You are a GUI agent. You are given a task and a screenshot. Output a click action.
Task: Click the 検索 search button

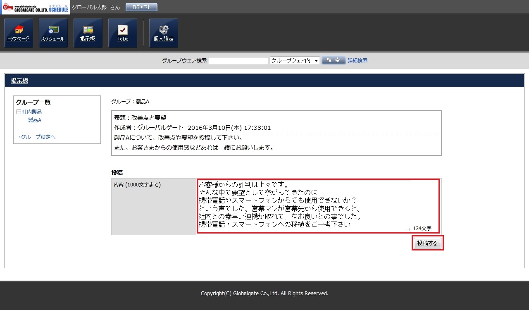coord(333,60)
